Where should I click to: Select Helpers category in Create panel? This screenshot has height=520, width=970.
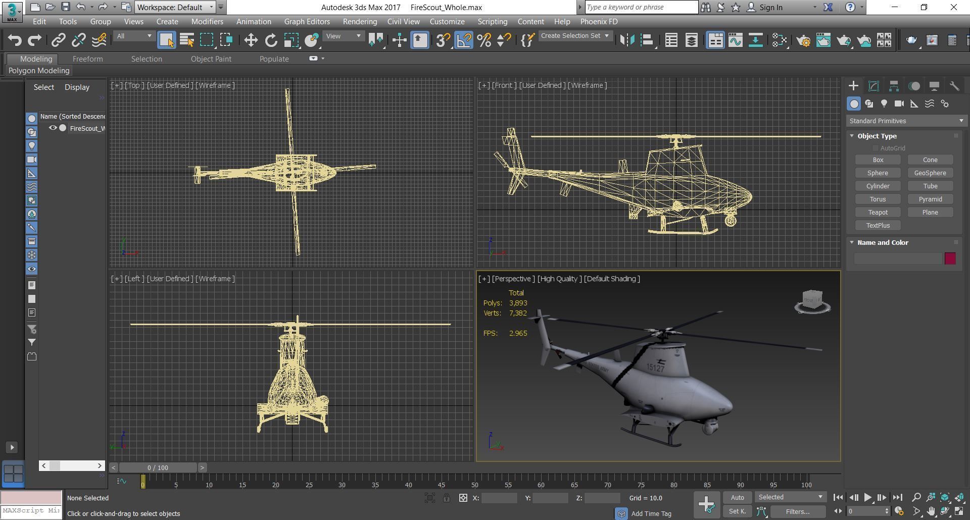pos(914,103)
